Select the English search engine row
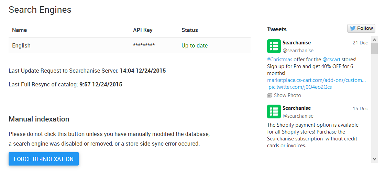This screenshot has width=385, height=180. (129, 45)
